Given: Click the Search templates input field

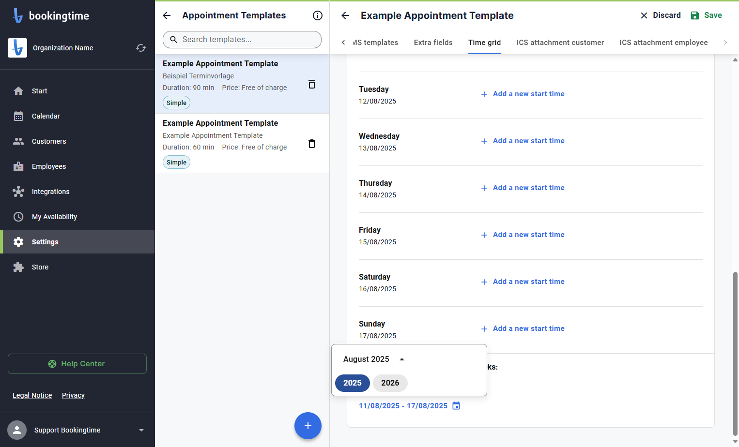Looking at the screenshot, I should [x=242, y=40].
